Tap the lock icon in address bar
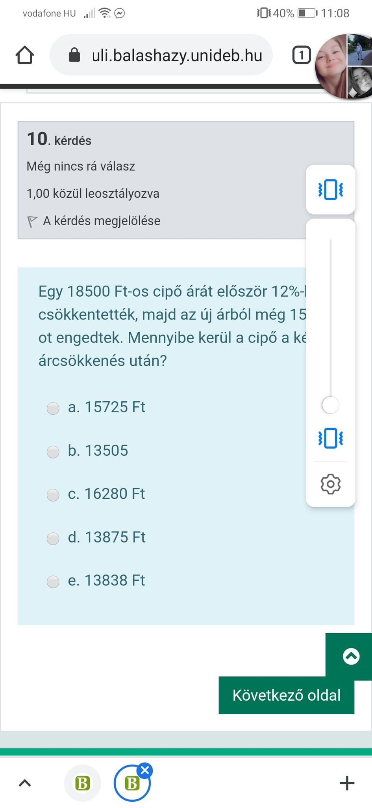372x808 pixels. coord(74,55)
